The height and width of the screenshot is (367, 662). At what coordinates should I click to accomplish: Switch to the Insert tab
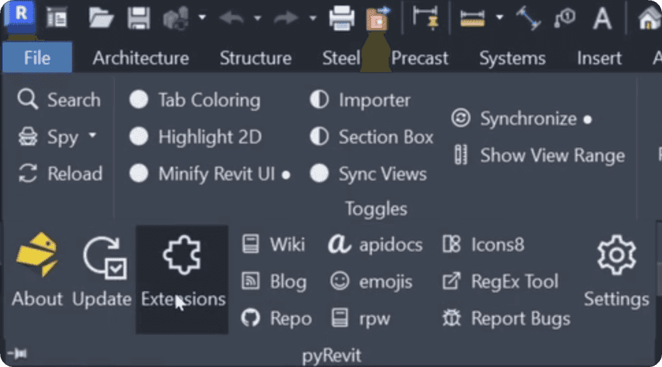pos(599,58)
